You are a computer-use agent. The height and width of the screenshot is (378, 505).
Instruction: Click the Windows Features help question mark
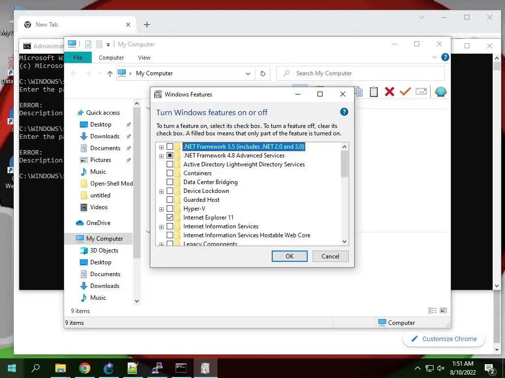[344, 112]
